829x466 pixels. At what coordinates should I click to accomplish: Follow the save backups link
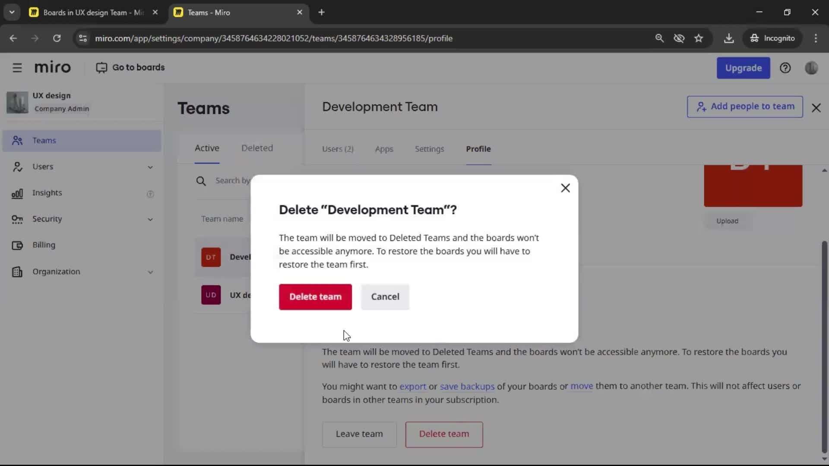(x=467, y=387)
